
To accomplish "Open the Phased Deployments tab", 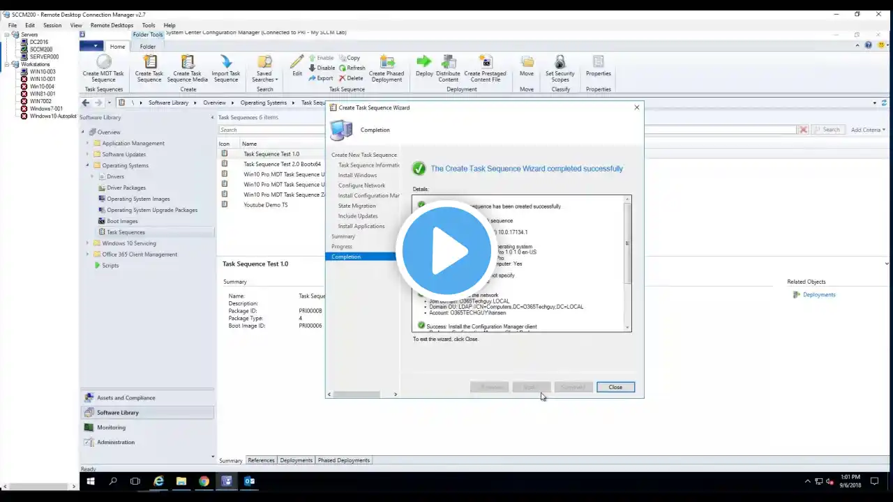I will pyautogui.click(x=344, y=460).
